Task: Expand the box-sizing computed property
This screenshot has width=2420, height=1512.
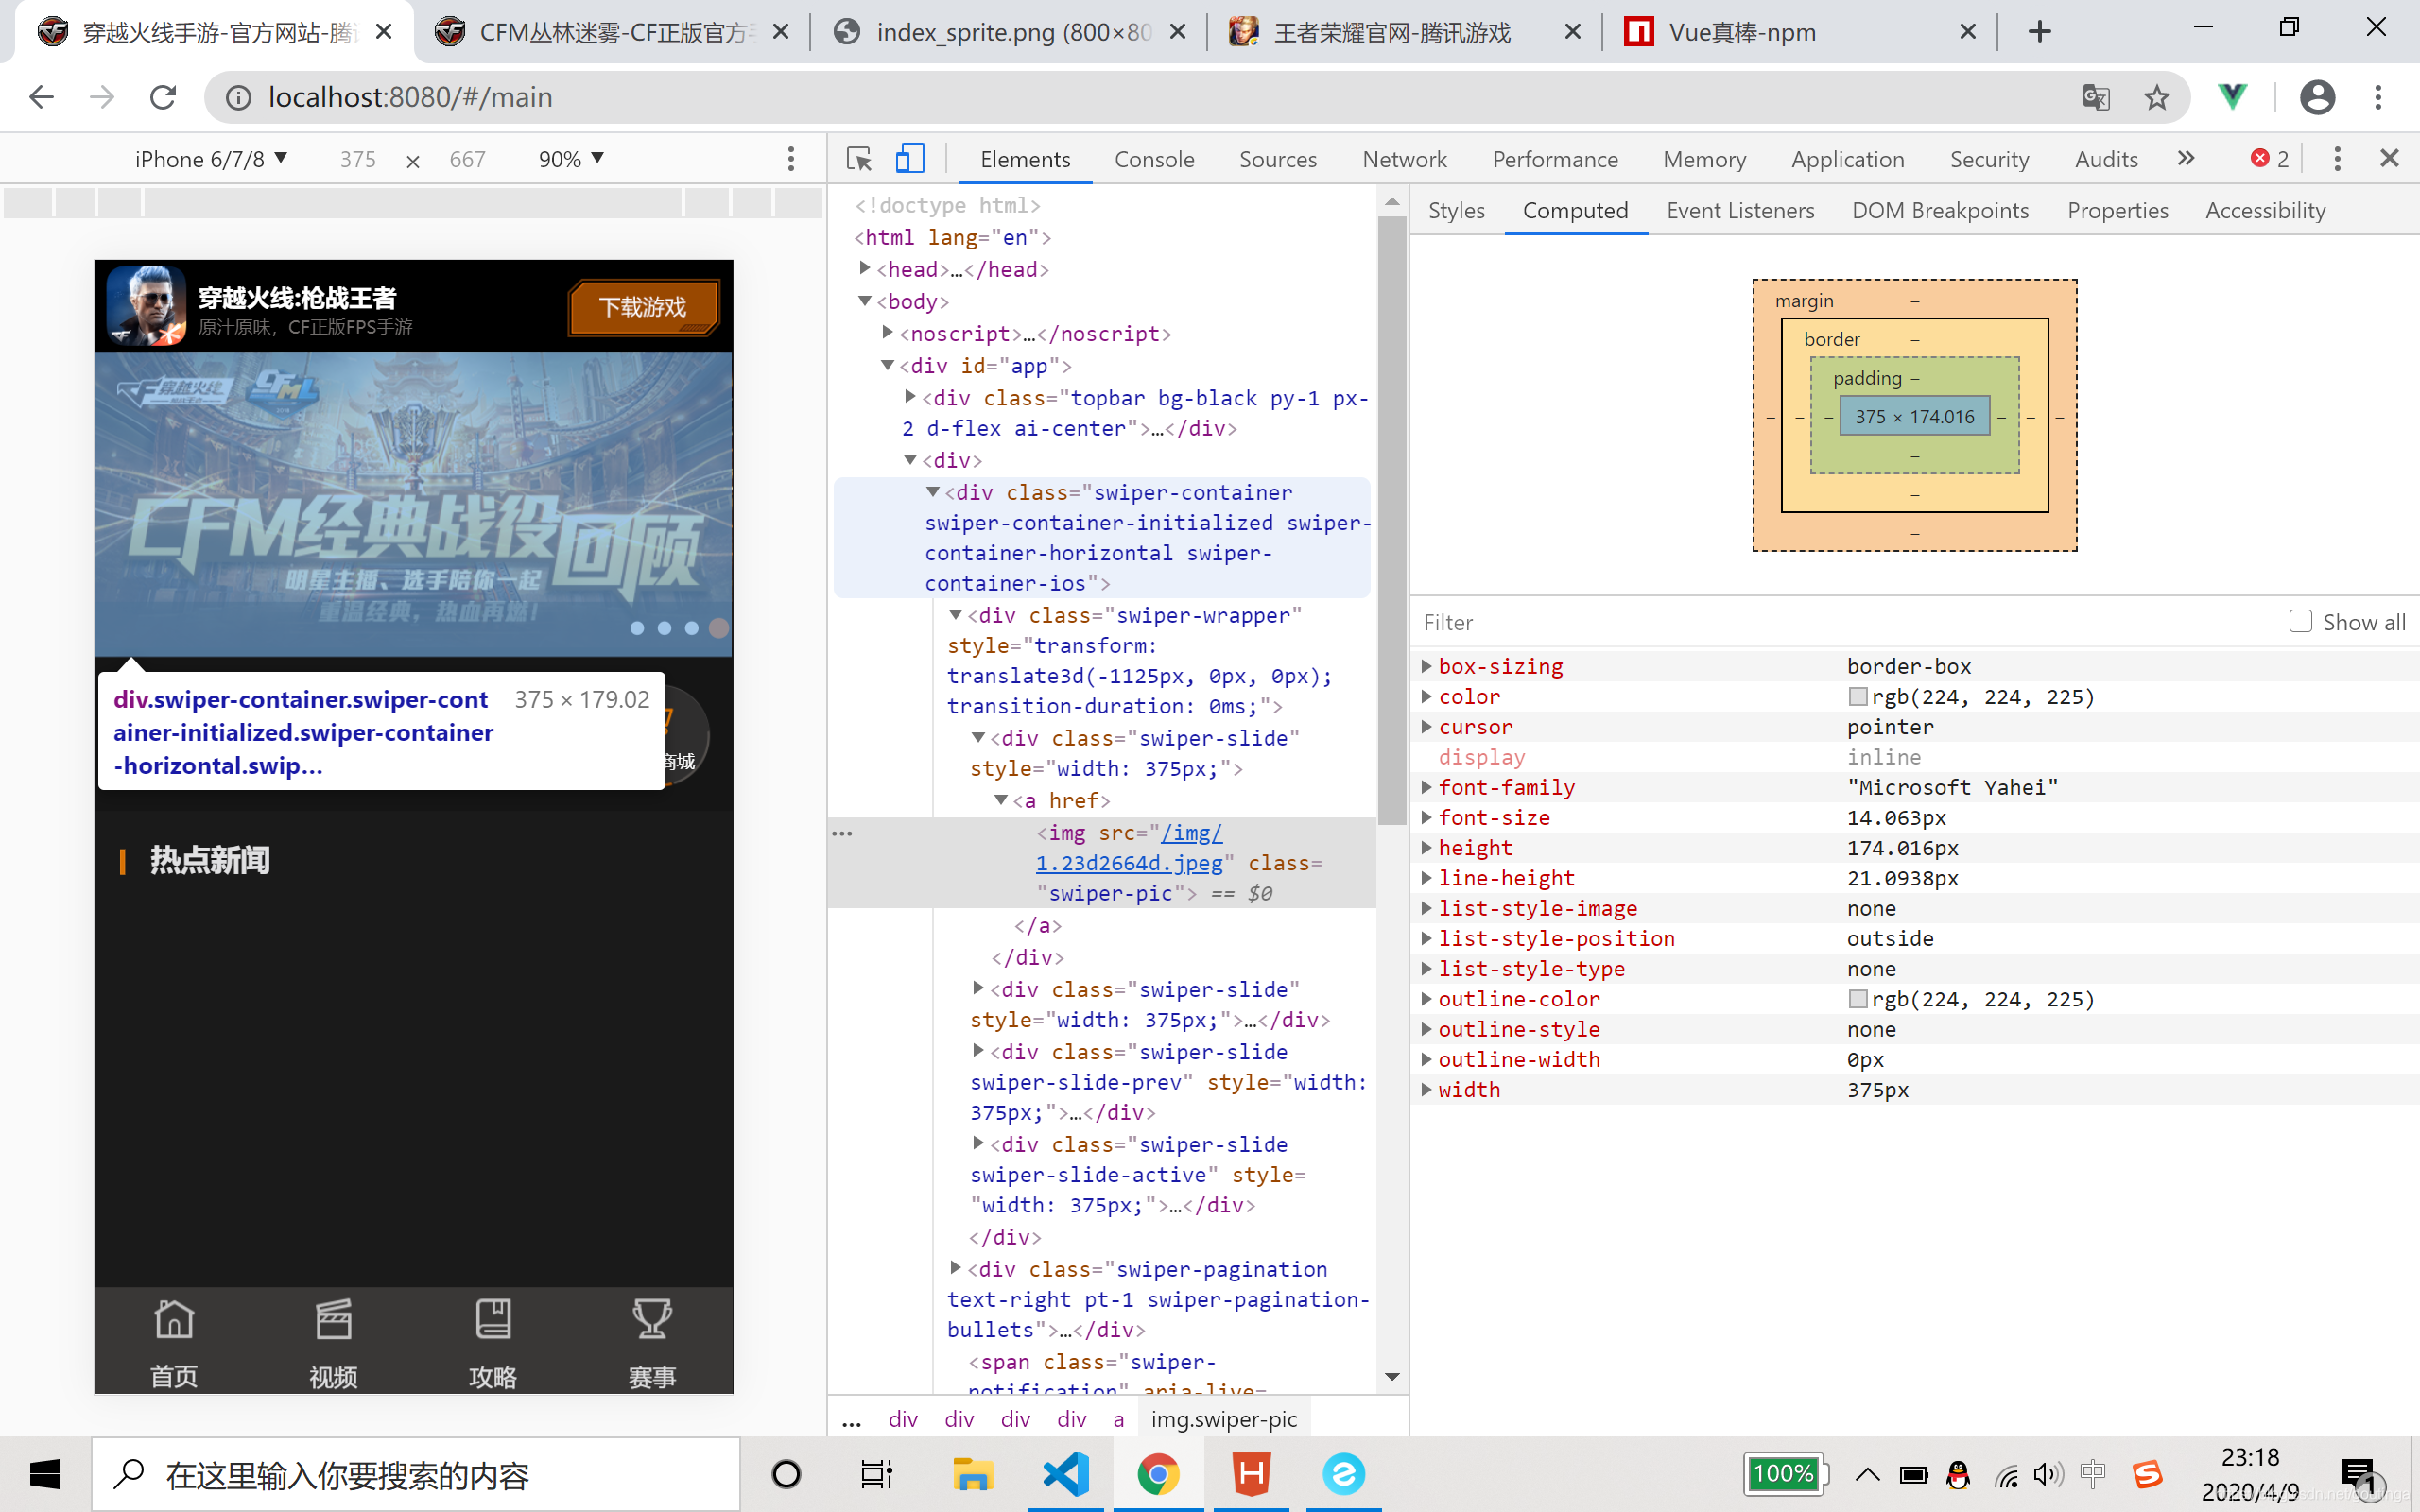Action: (1427, 666)
